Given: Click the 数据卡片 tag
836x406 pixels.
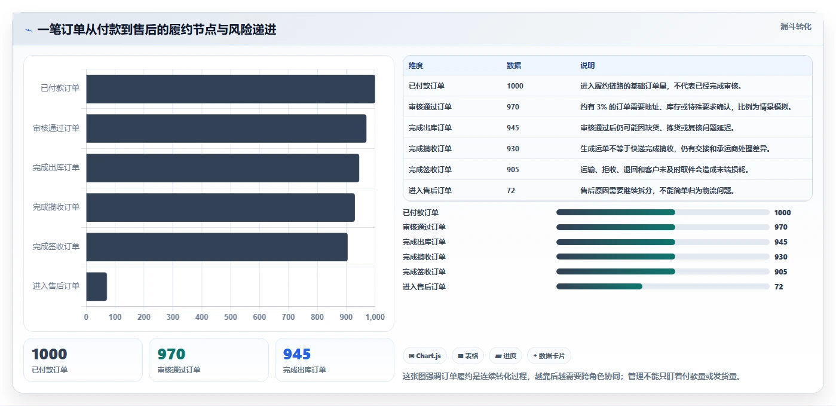Looking at the screenshot, I should 549,356.
